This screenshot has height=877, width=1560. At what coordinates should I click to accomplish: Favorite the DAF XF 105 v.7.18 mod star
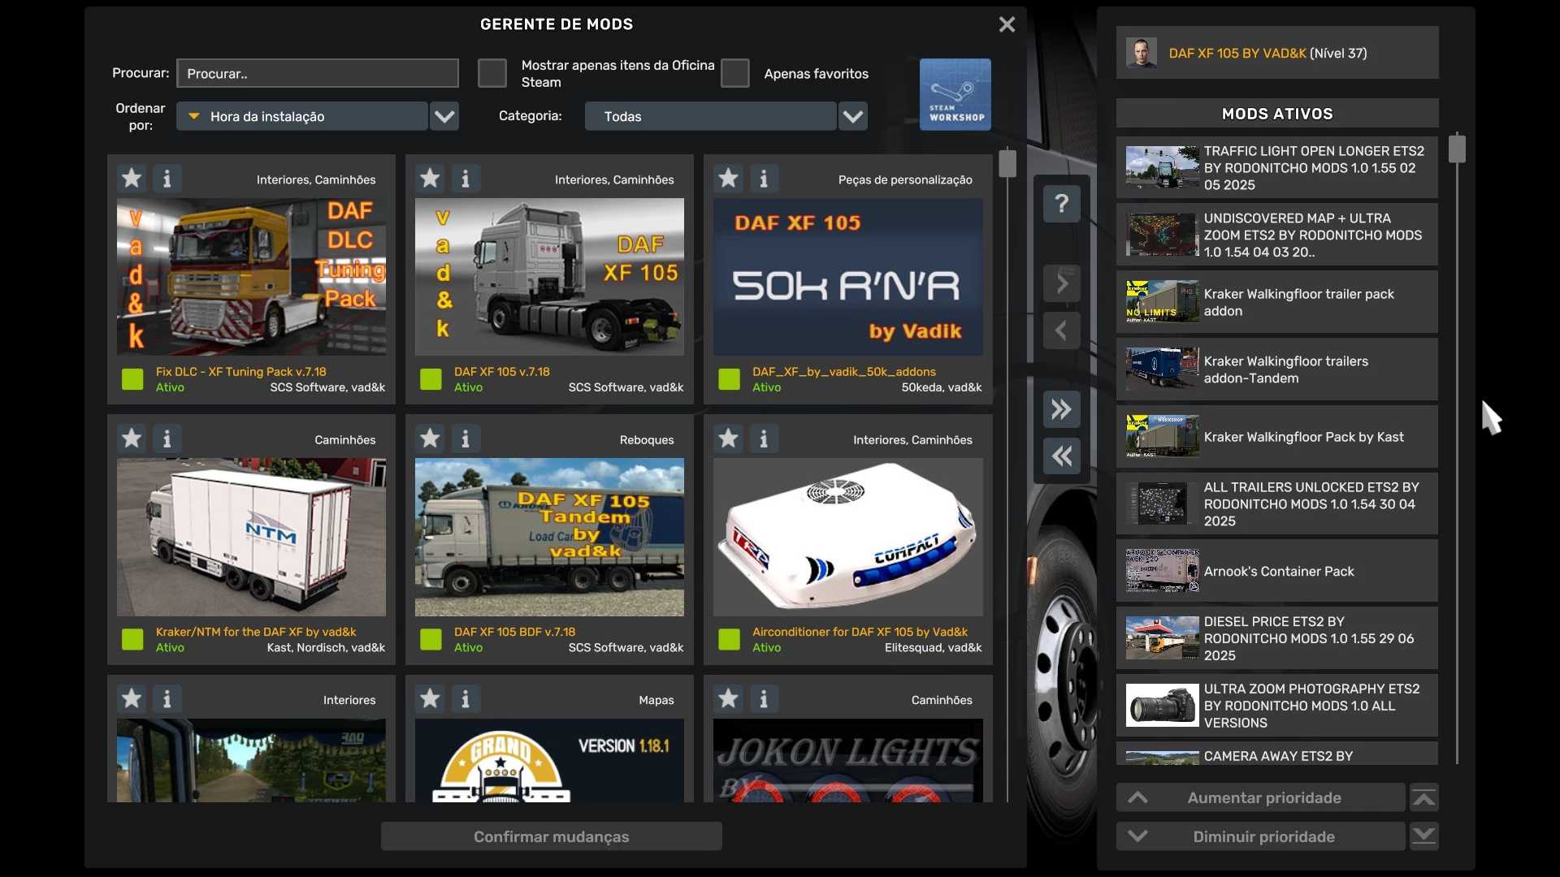point(430,178)
